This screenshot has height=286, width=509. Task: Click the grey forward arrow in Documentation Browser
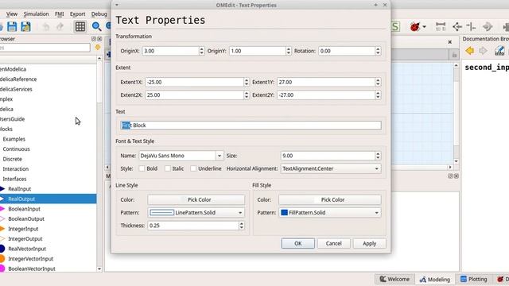coord(483,51)
